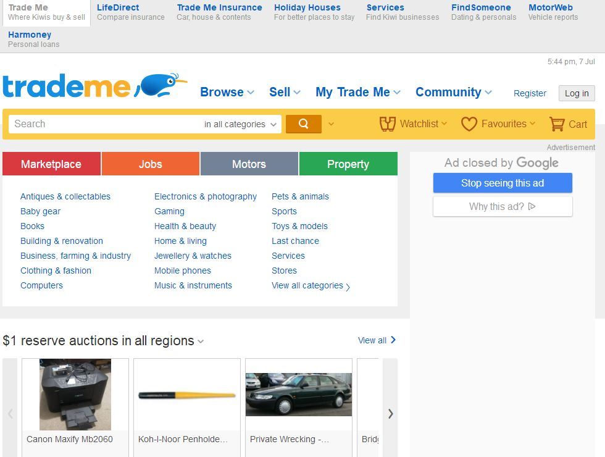
Task: Open the Gaming category
Action: click(169, 211)
